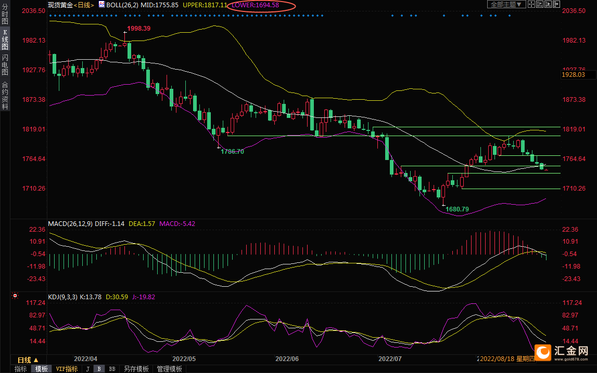Select the 指标 bottom tab
The image size is (597, 373).
click(x=21, y=369)
